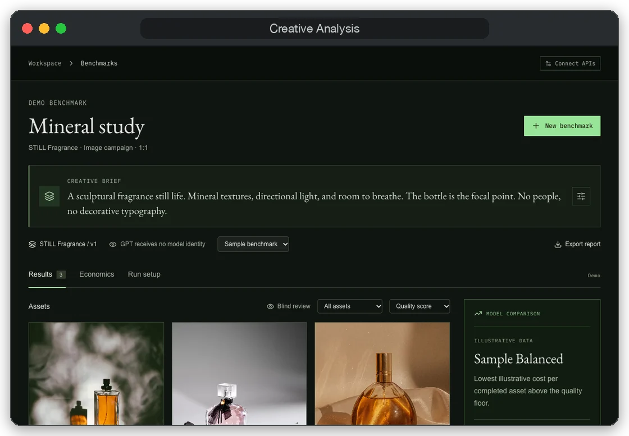Click the trend icon beside Model Comparison
Image resolution: width=629 pixels, height=436 pixels.
pyautogui.click(x=478, y=314)
